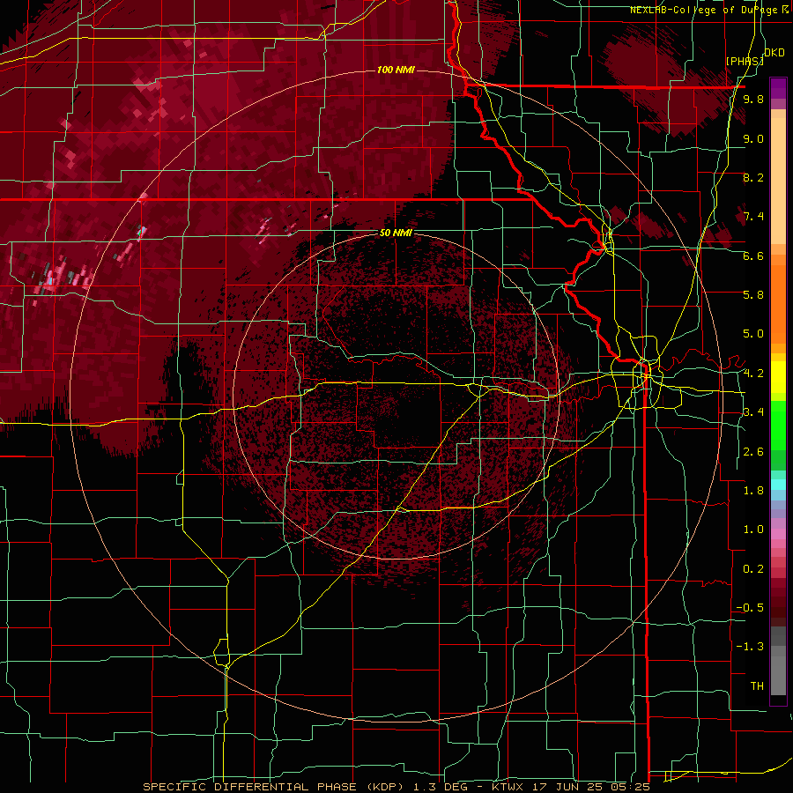Click the 3.4 value on color scale
This screenshot has width=793, height=793.
[753, 412]
